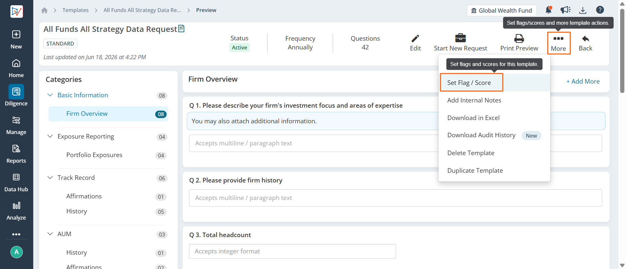Collapse the AUM category
Screen dimensions: 626x269
pos(50,234)
